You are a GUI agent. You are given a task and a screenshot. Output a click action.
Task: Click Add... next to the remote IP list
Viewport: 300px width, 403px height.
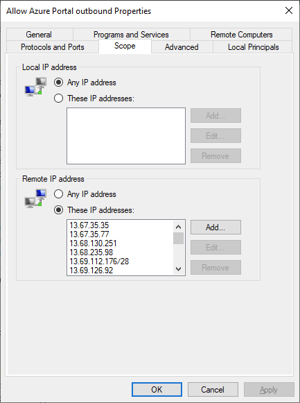coord(215,228)
